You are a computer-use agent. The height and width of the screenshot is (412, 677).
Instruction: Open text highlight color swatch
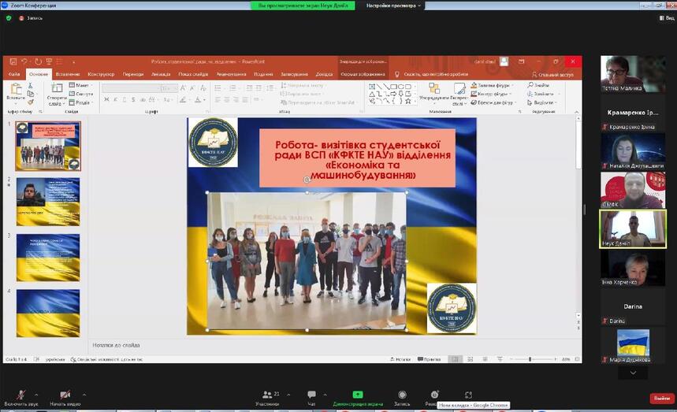tap(183, 100)
